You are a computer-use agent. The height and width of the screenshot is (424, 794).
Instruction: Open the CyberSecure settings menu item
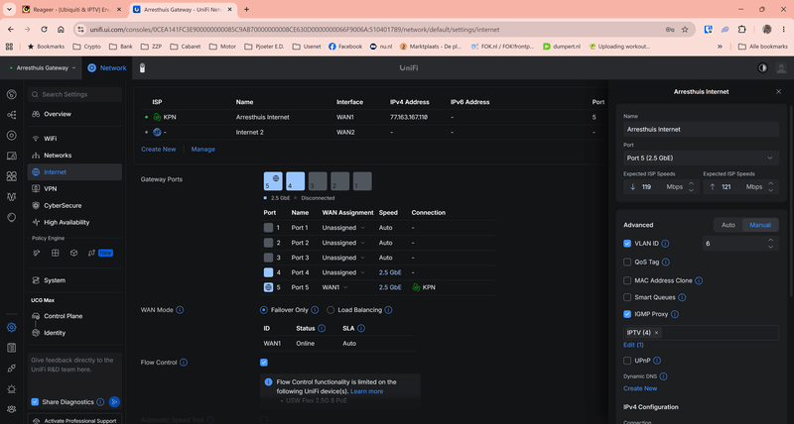(x=74, y=206)
